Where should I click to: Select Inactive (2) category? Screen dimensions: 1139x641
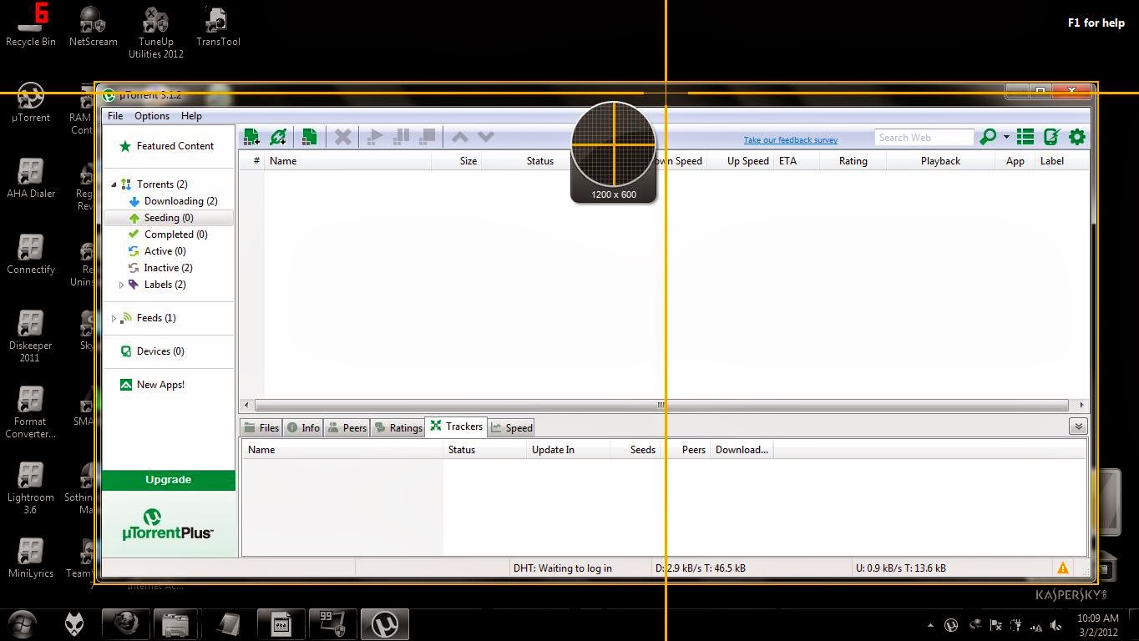168,268
